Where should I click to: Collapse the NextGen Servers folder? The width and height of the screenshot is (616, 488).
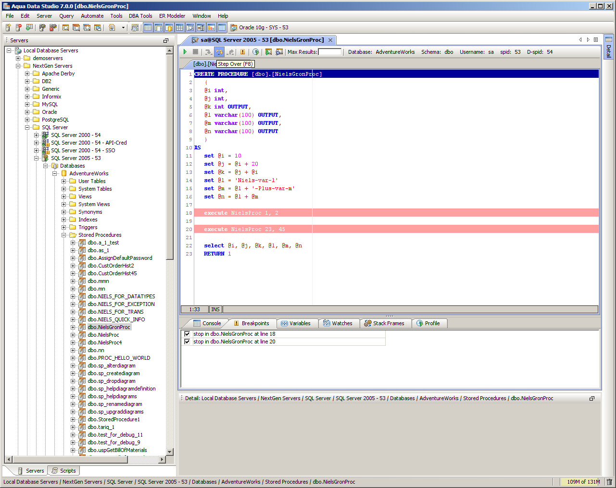[18, 66]
